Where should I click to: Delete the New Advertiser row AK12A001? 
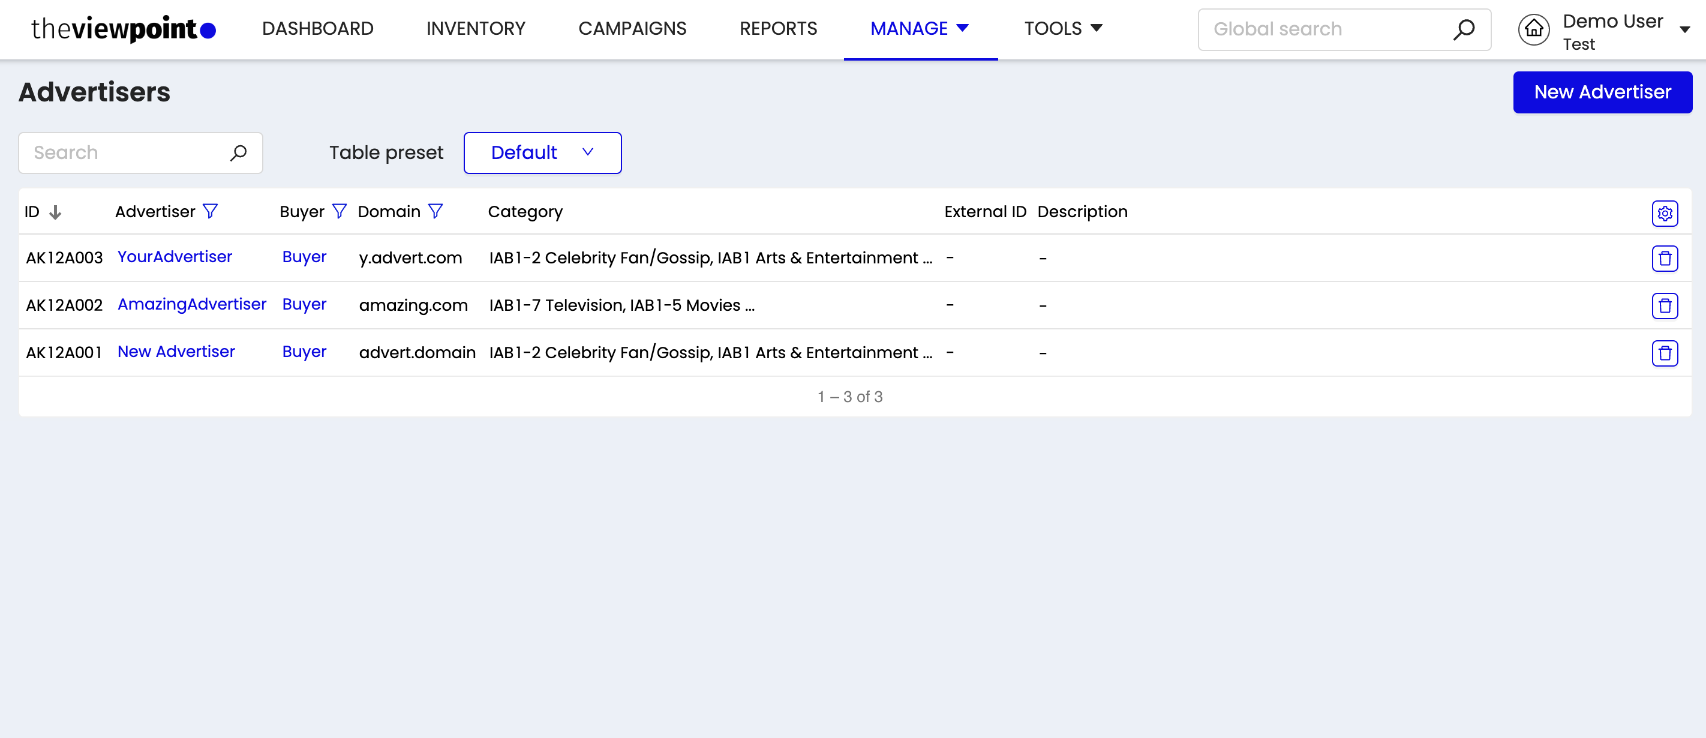click(x=1664, y=353)
